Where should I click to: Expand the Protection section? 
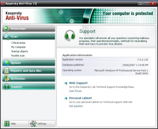[28, 28]
